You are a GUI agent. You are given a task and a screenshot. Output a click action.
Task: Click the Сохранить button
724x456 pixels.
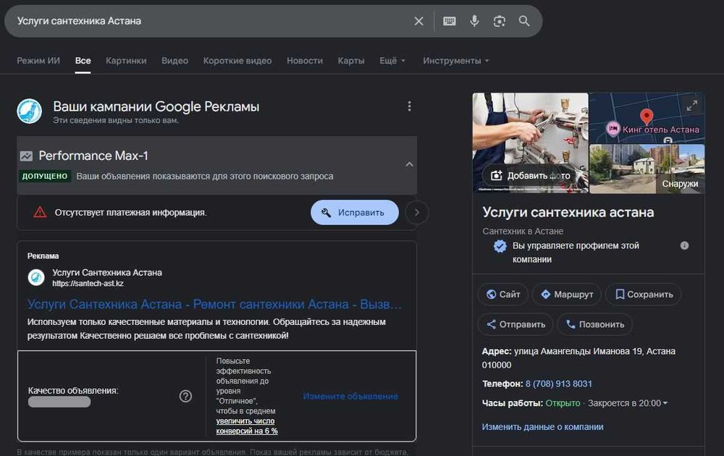(644, 295)
